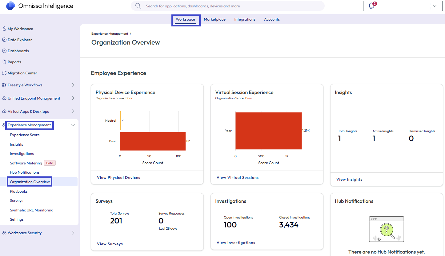Click the View Surveys link

click(110, 244)
